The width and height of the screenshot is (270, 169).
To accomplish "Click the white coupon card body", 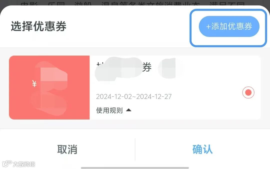I will (x=175, y=87).
